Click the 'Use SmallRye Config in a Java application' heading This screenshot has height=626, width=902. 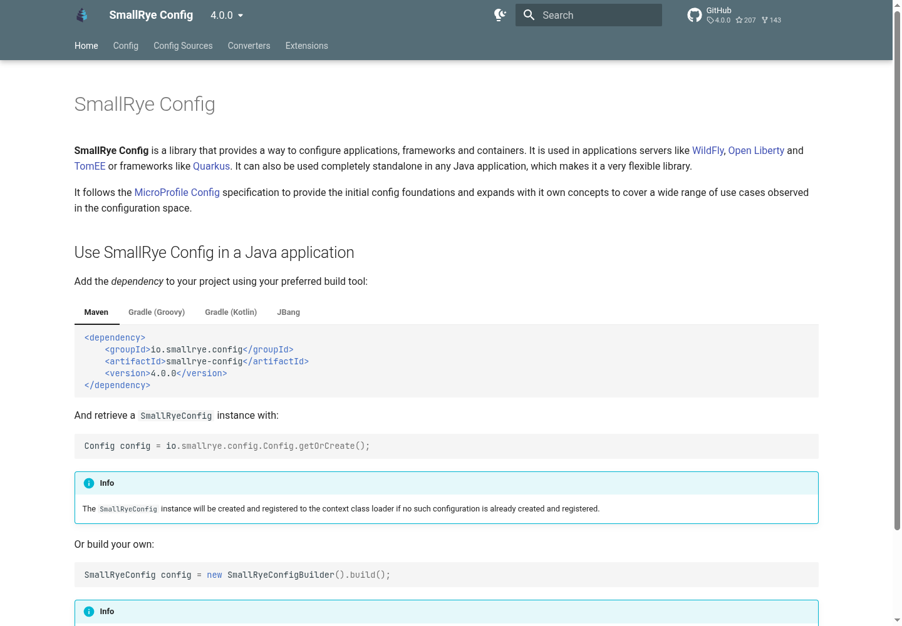[x=214, y=252]
